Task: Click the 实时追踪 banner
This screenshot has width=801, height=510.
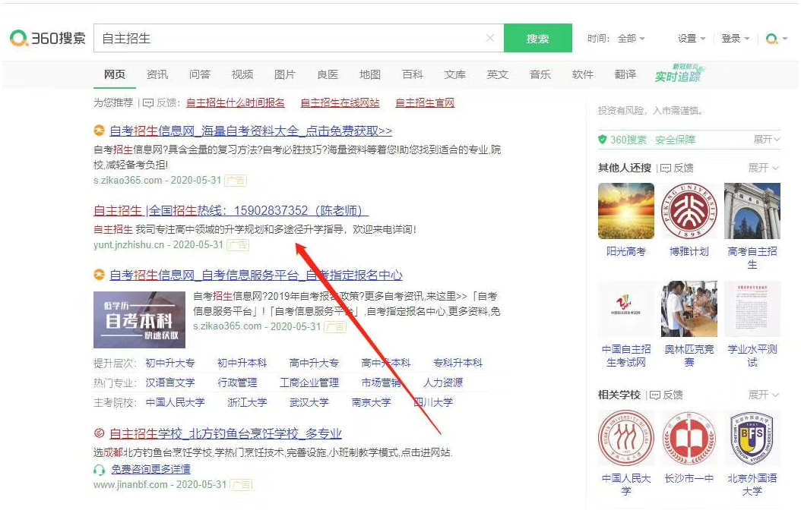Action: pos(679,74)
